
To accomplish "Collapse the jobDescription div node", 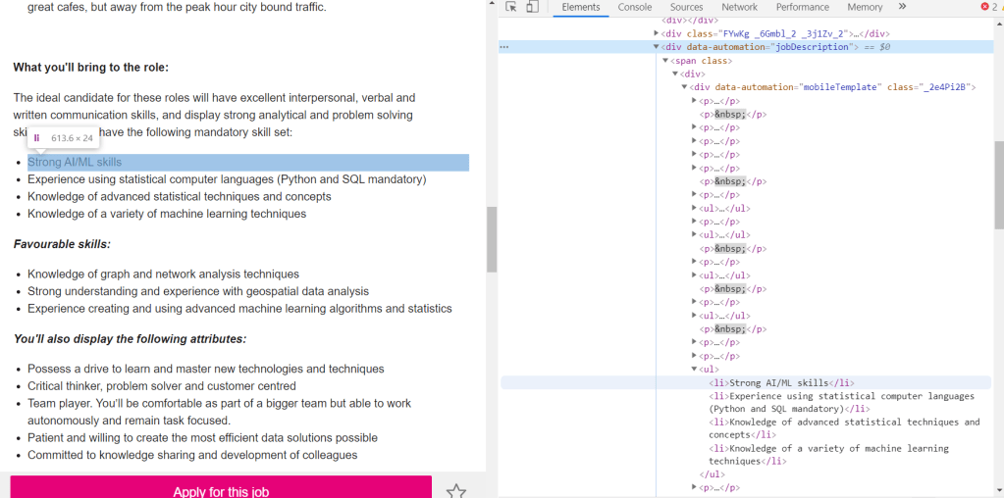I will tap(657, 47).
